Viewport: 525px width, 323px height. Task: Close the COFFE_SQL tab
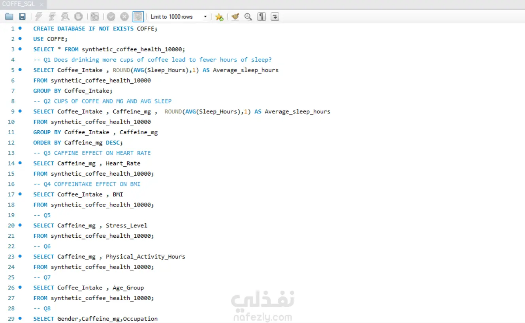tap(41, 4)
